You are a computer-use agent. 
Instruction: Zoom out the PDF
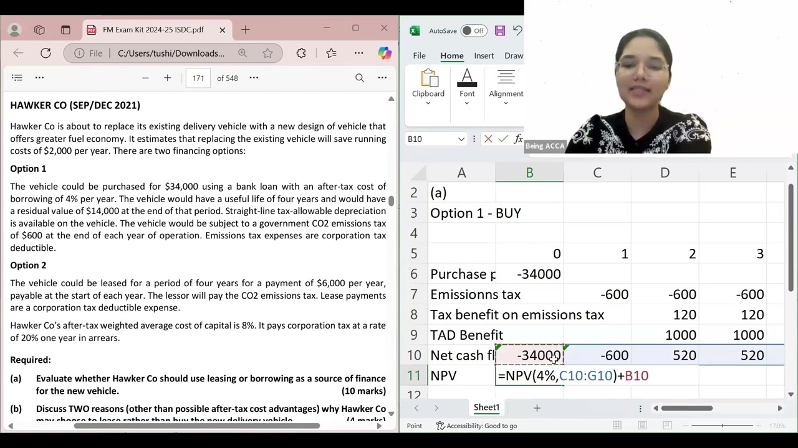(x=145, y=78)
